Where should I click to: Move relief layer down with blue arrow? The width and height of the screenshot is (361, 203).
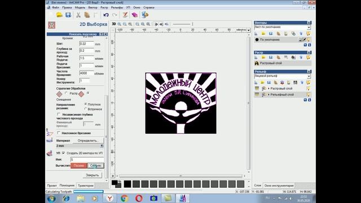pos(310,100)
